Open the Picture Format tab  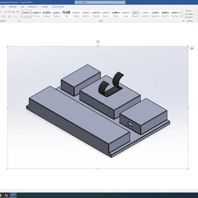[x=58, y=7]
